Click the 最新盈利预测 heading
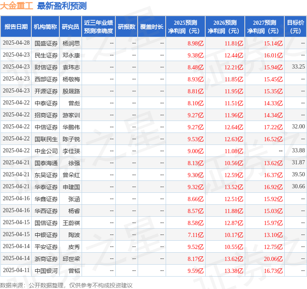 coord(62,6)
